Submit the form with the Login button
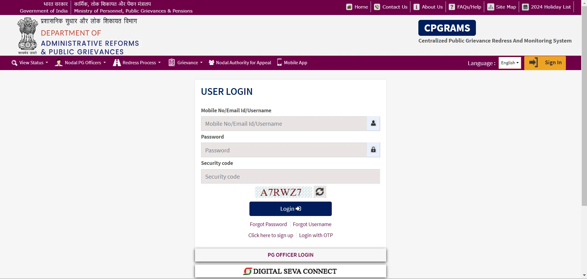The height and width of the screenshot is (279, 587). click(x=290, y=209)
